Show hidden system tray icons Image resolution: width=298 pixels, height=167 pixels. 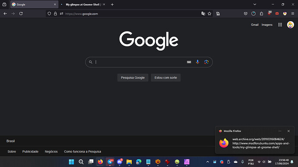pos(208,162)
